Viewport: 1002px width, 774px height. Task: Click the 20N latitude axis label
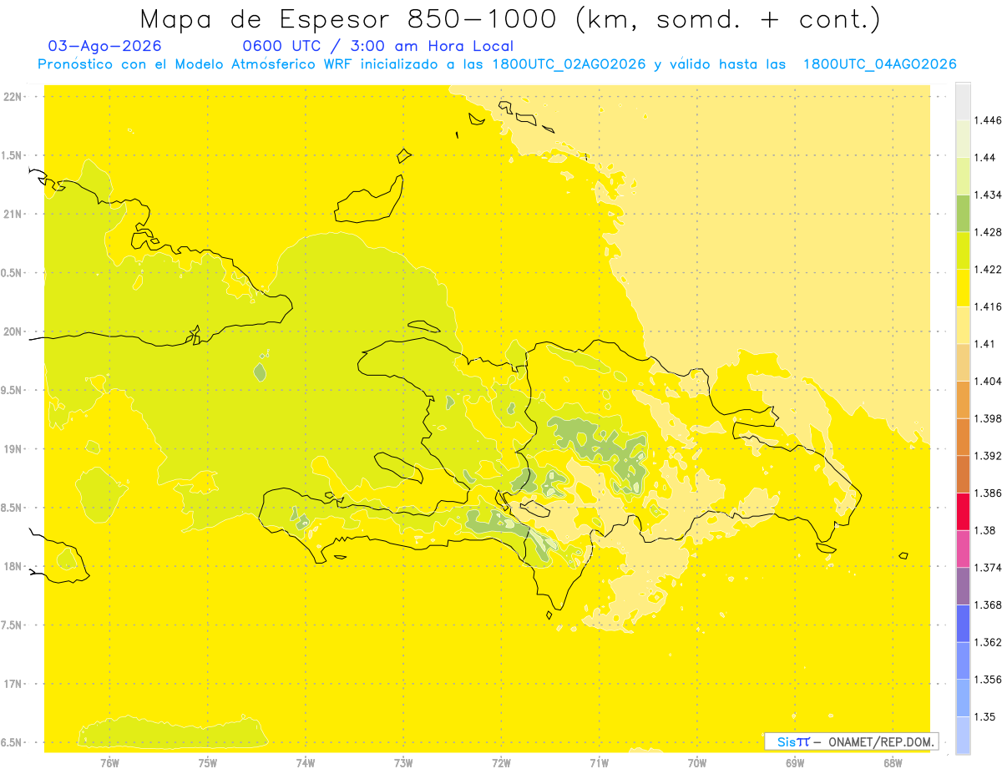14,331
